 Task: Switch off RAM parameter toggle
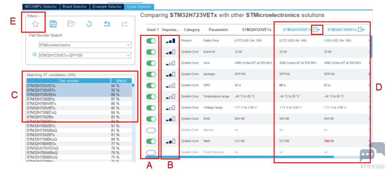coord(151,119)
